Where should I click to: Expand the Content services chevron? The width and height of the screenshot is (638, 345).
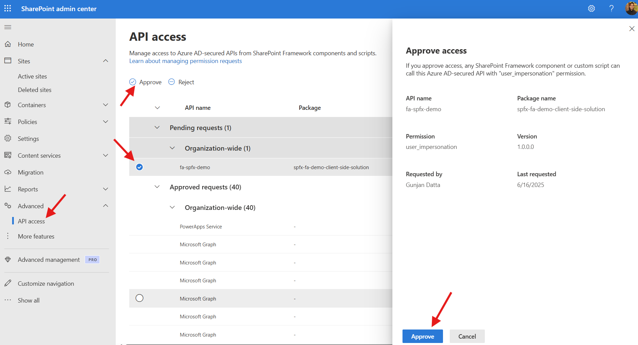click(x=106, y=155)
